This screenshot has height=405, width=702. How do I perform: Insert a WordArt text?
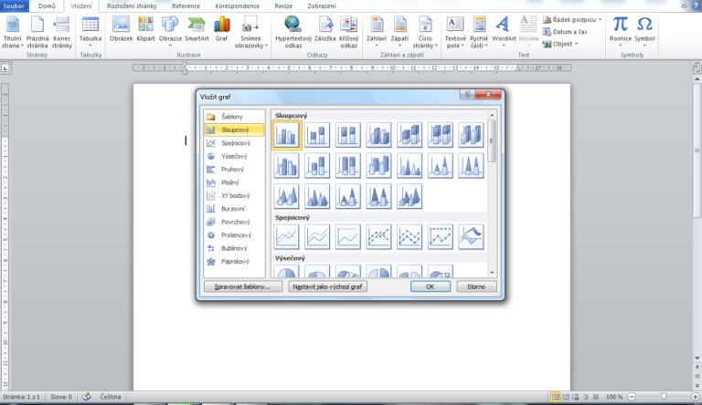[x=504, y=28]
